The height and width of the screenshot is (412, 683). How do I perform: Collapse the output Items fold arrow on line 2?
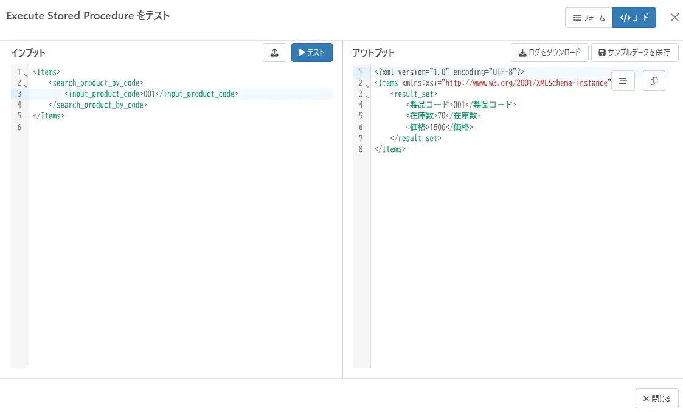pos(367,85)
